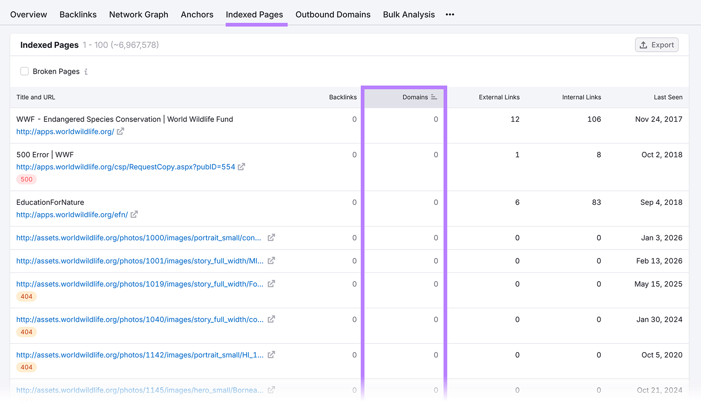Click the external link icon next to the photos/1001 URL
This screenshot has height=403, width=701.
pyautogui.click(x=272, y=260)
